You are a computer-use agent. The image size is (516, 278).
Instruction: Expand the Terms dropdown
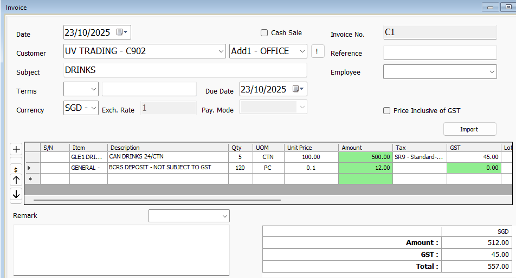point(94,89)
